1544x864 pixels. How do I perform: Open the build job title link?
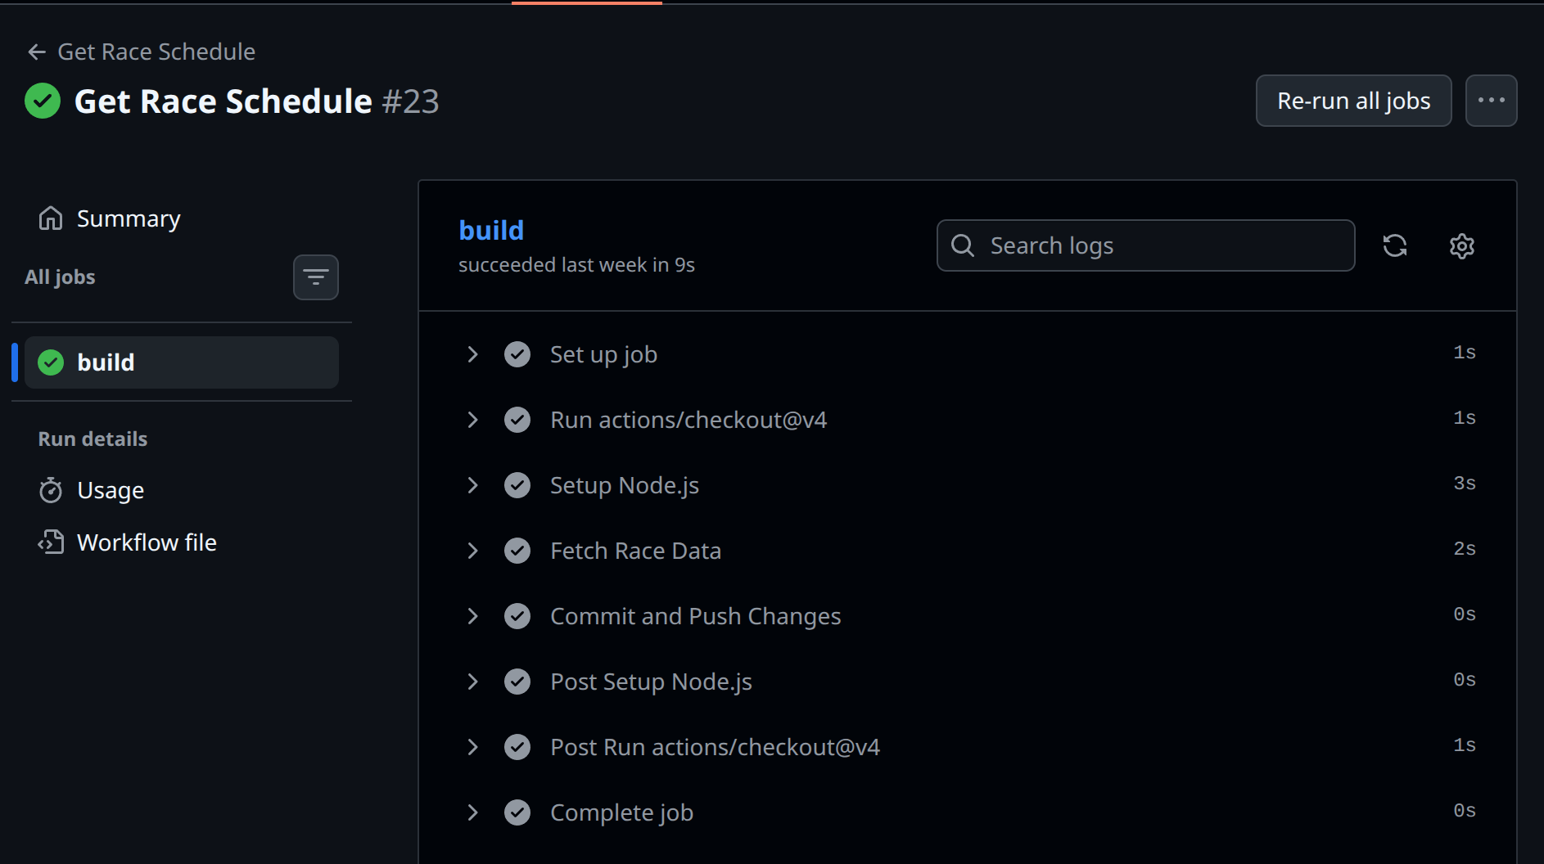[x=491, y=231]
